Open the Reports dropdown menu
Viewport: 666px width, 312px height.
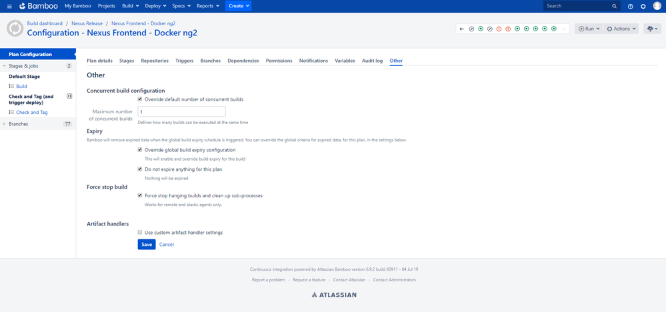(208, 6)
